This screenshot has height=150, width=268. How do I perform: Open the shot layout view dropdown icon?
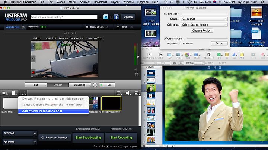click(x=119, y=93)
